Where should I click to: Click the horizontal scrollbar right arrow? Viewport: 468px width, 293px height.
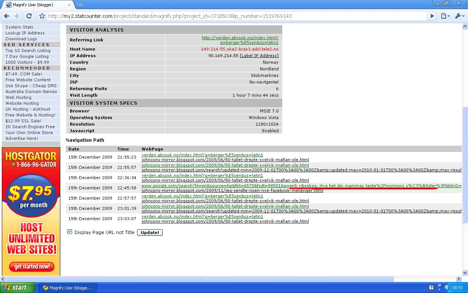point(459,279)
